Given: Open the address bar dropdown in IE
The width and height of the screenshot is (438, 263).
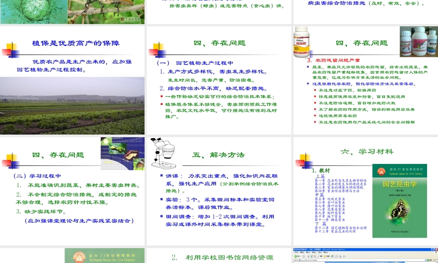Looking at the screenshot, I should click(425, 259).
